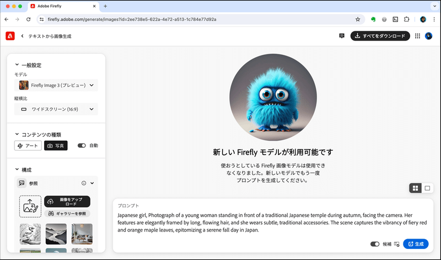The image size is (441, 260).
Task: Open the Chrome profile avatar
Action: 423,19
